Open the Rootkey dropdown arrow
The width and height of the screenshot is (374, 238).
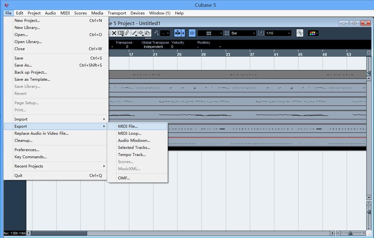pyautogui.click(x=220, y=47)
